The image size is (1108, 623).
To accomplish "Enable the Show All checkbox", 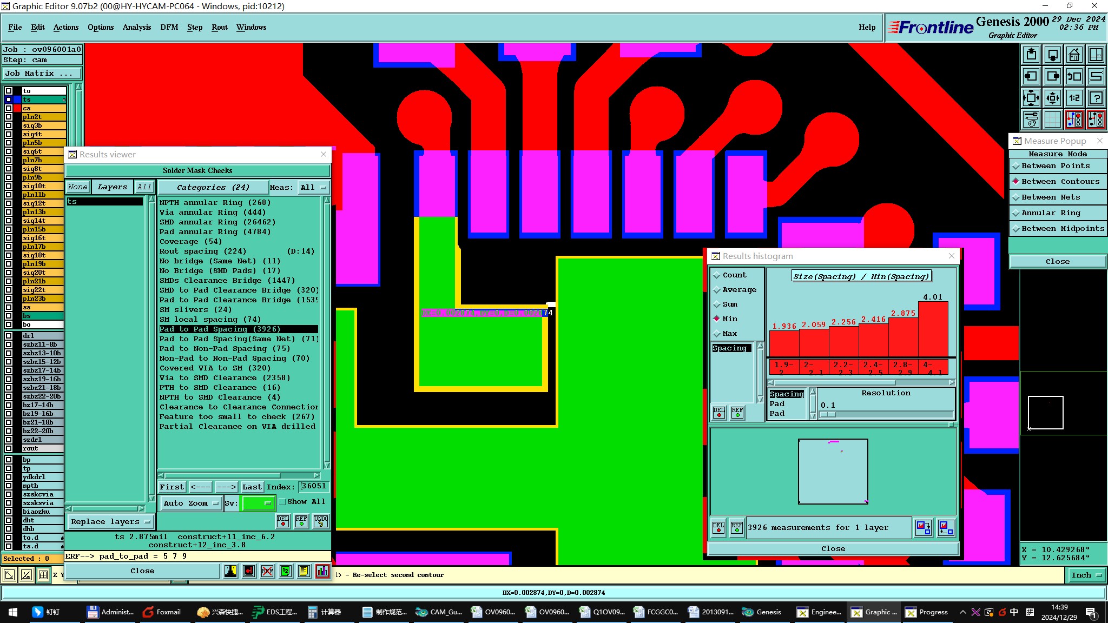I will coord(282,502).
